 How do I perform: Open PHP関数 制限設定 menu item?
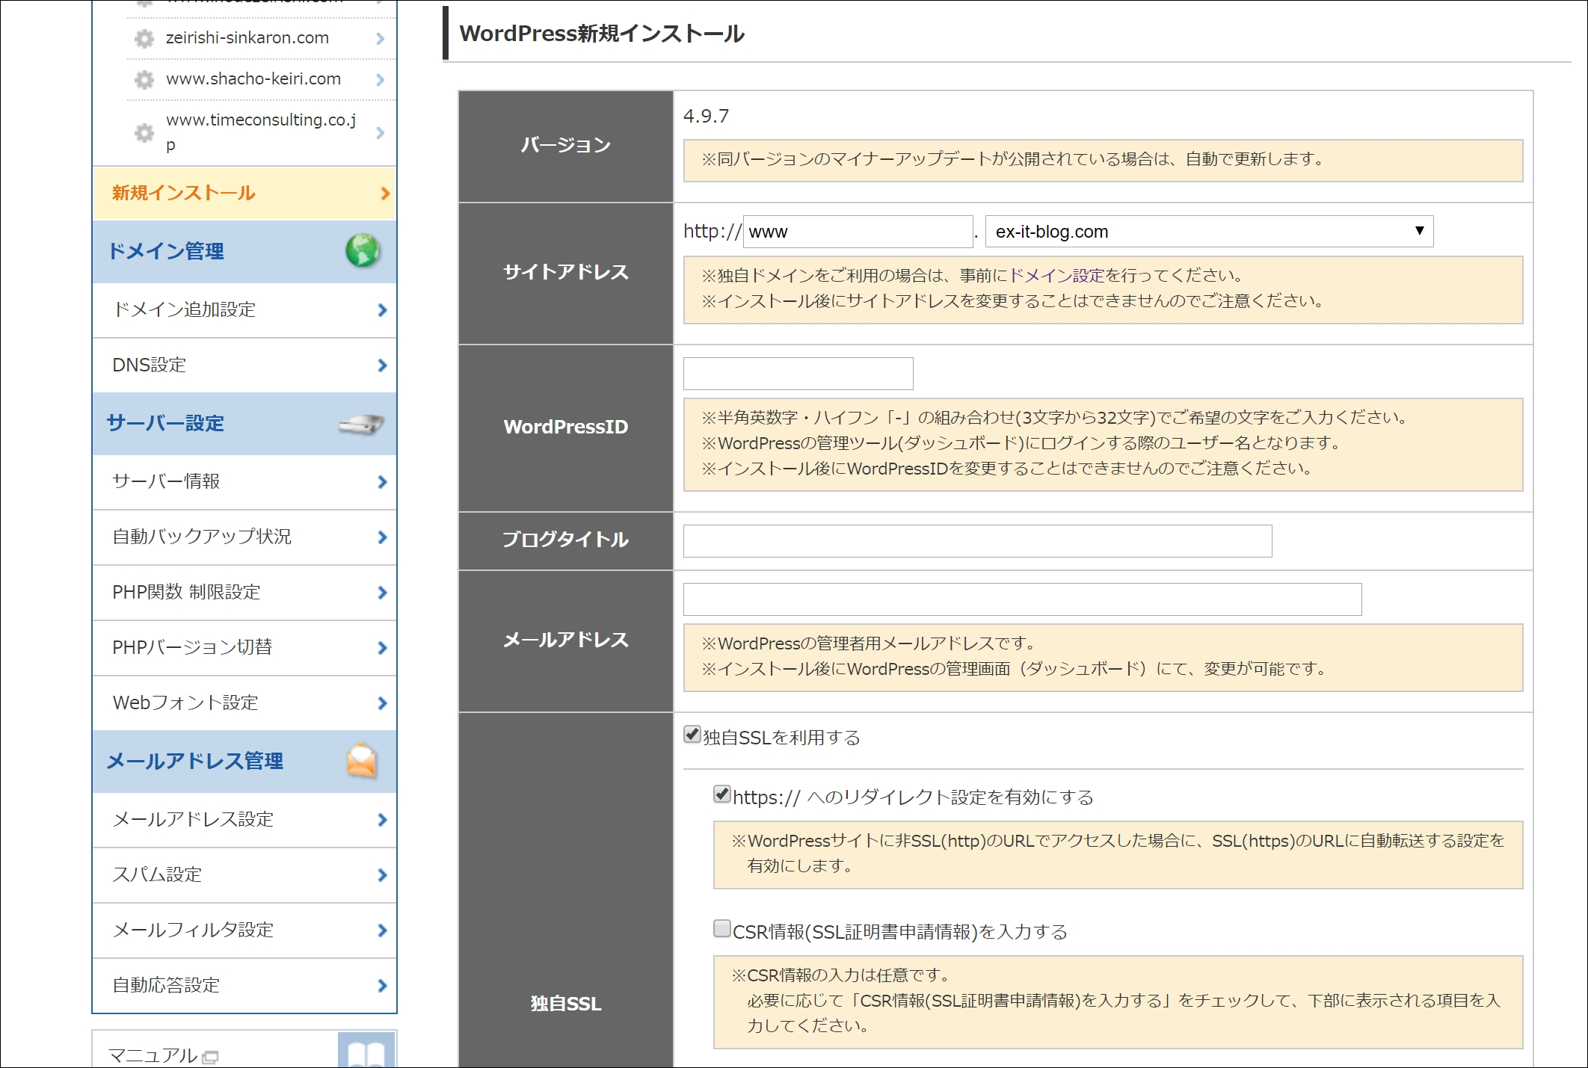click(244, 593)
